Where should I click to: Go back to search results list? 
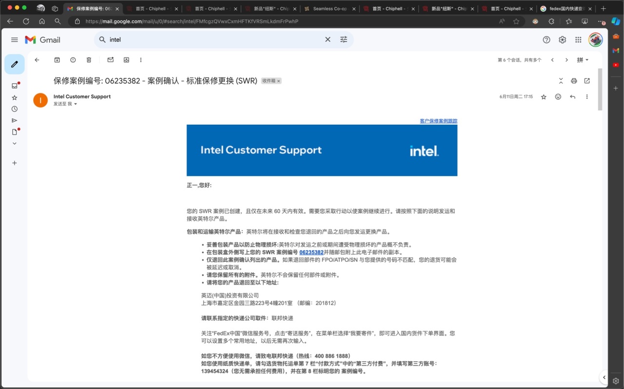click(37, 60)
